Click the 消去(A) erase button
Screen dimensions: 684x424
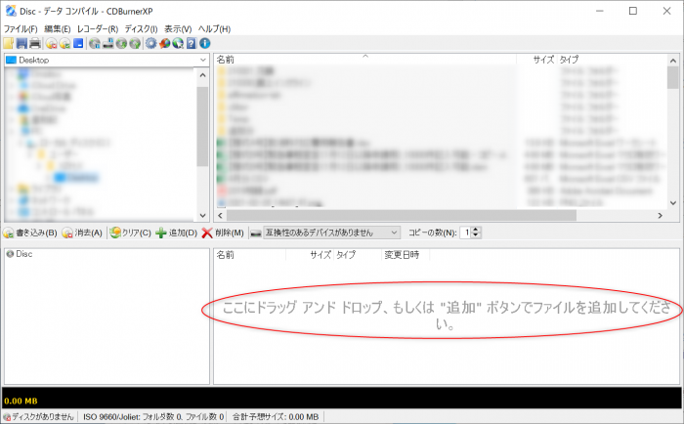click(82, 233)
